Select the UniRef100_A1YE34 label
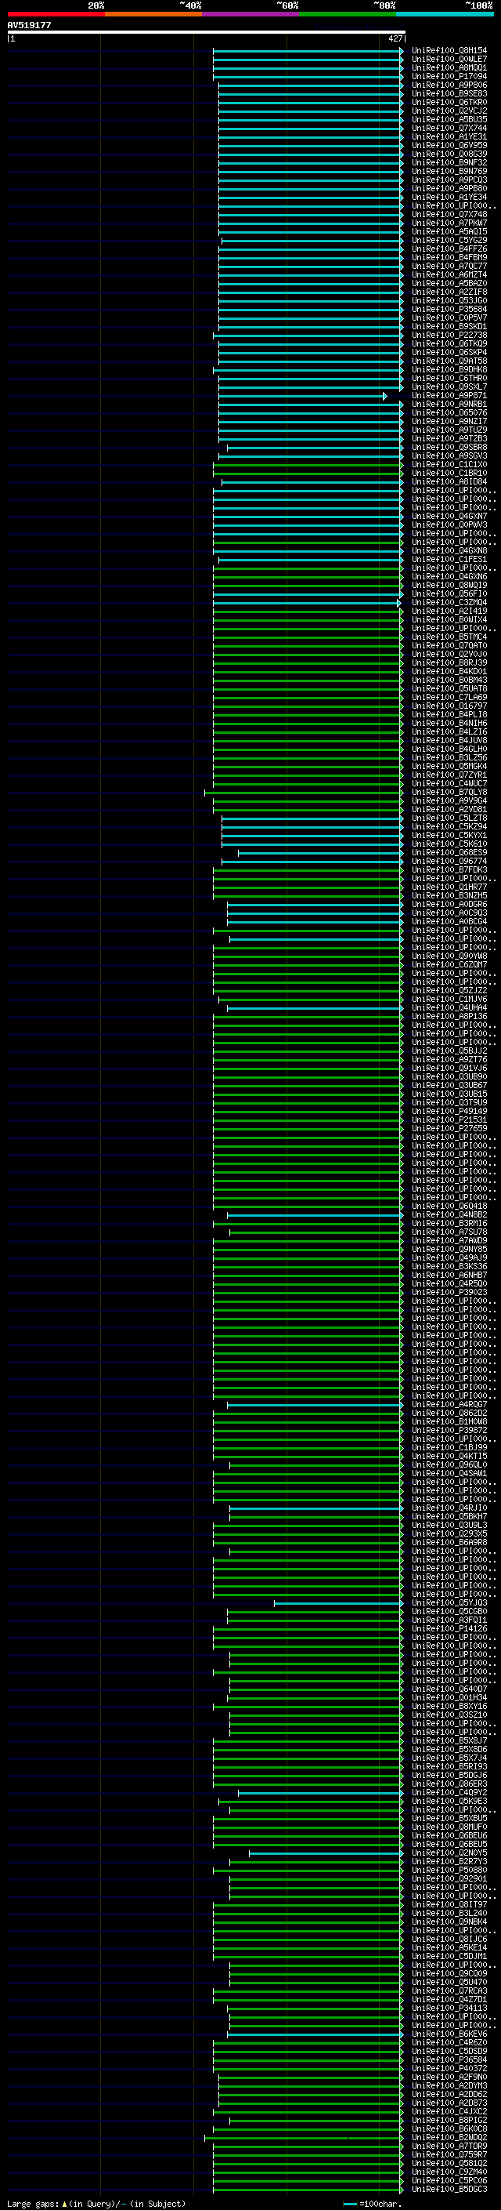501x2210 pixels. 449,198
